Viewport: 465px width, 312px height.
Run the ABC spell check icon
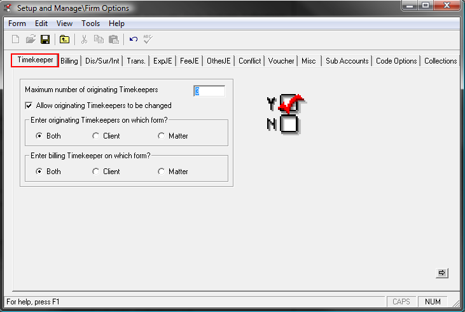tap(148, 39)
